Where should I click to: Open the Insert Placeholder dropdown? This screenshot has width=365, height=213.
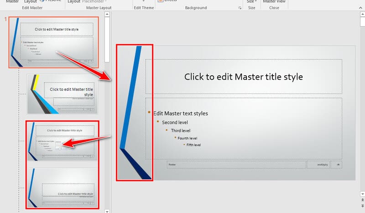tap(94, 1)
